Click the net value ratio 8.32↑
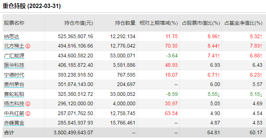266x139 pixels. 256,36
